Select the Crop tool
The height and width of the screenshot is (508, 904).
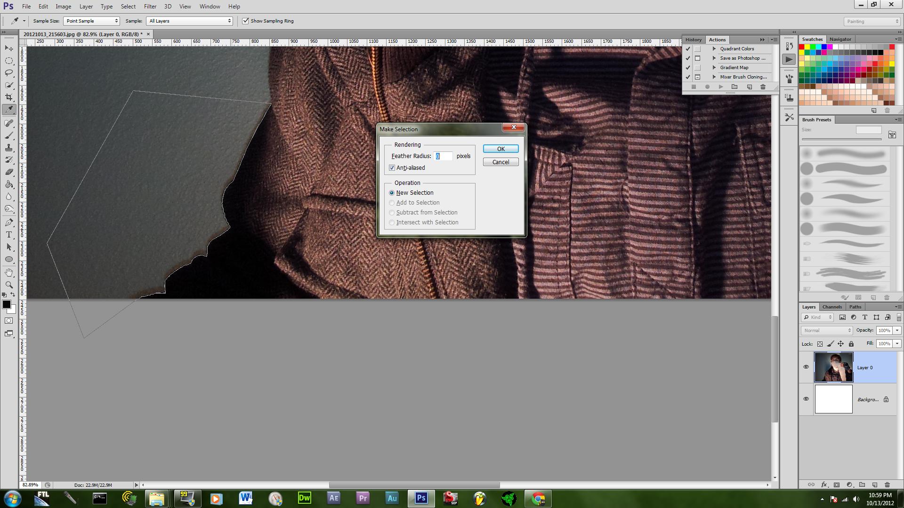pos(9,97)
